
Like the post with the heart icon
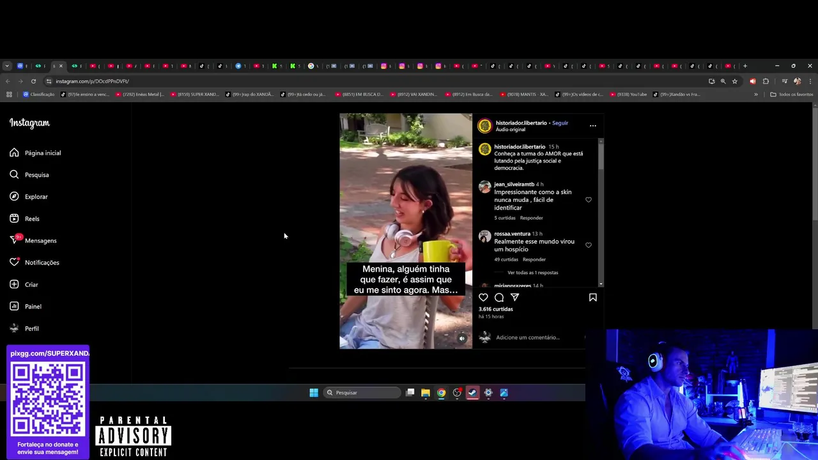(483, 297)
